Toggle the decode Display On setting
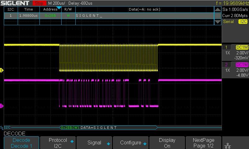The height and width of the screenshot is (149, 249). 167,143
